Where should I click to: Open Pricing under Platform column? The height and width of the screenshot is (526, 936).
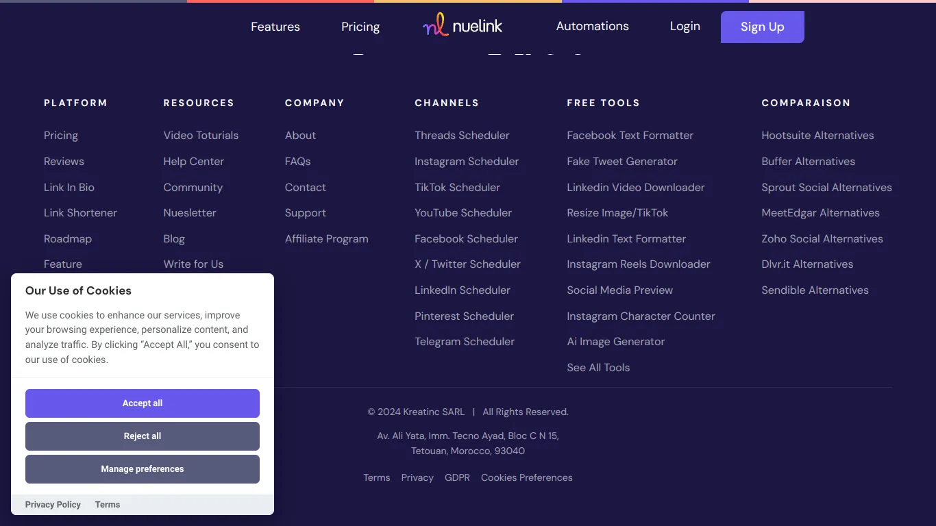[x=61, y=136]
